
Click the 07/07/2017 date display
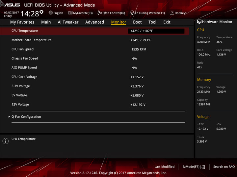click(12, 13)
